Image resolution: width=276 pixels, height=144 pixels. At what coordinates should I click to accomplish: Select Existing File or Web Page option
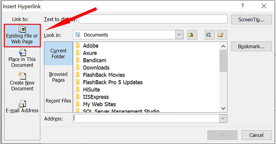(22, 36)
